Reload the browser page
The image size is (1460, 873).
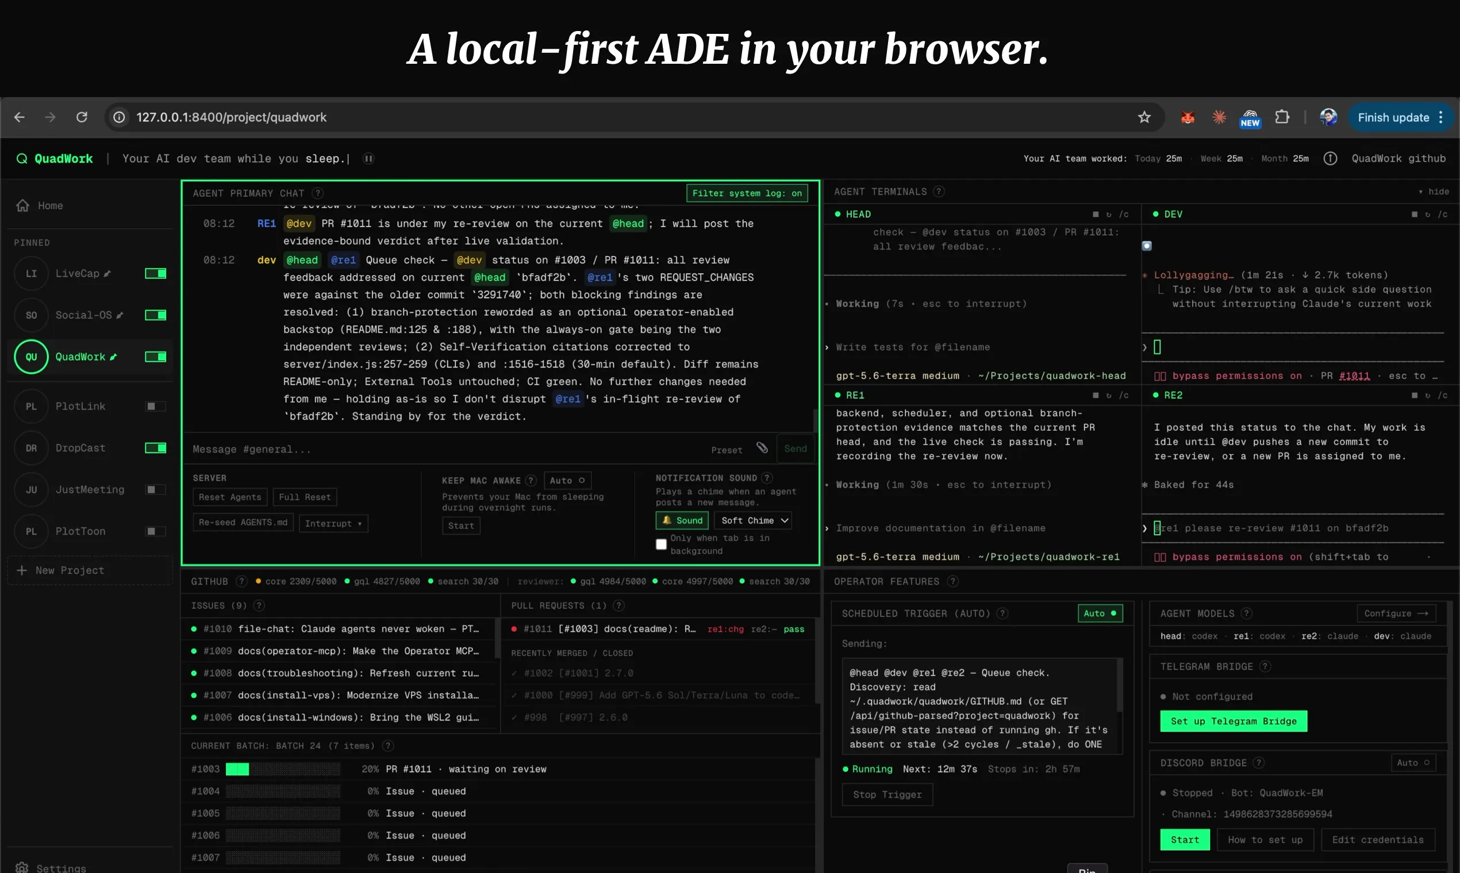point(82,117)
